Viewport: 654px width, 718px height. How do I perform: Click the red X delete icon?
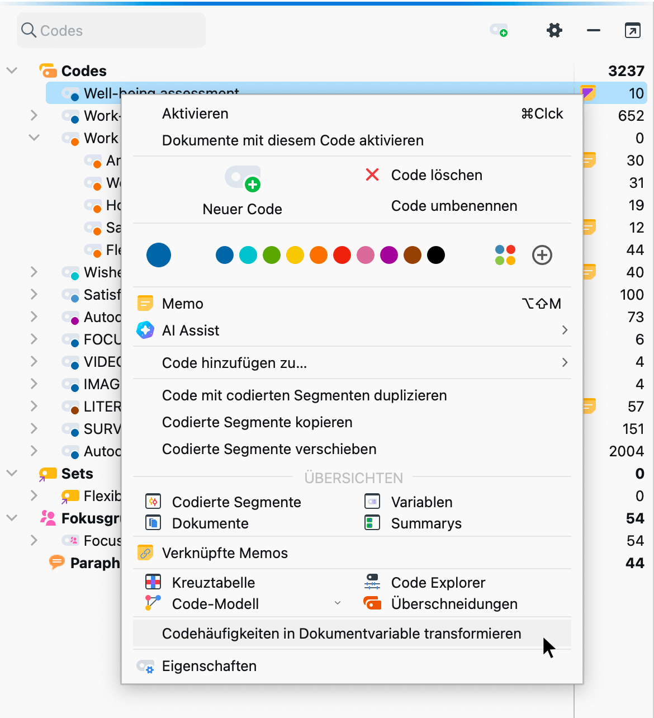pyautogui.click(x=372, y=175)
